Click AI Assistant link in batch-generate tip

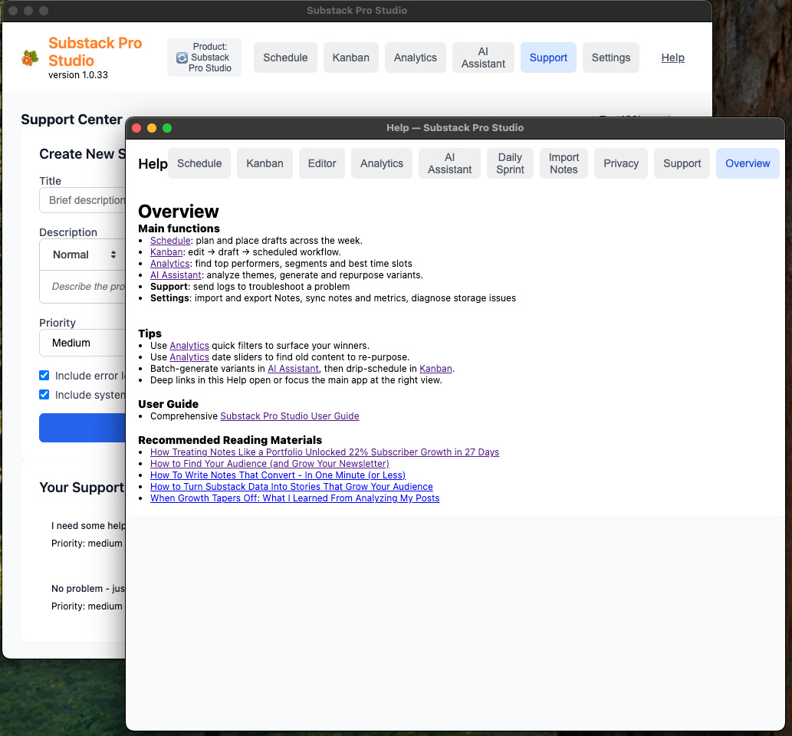coord(293,369)
